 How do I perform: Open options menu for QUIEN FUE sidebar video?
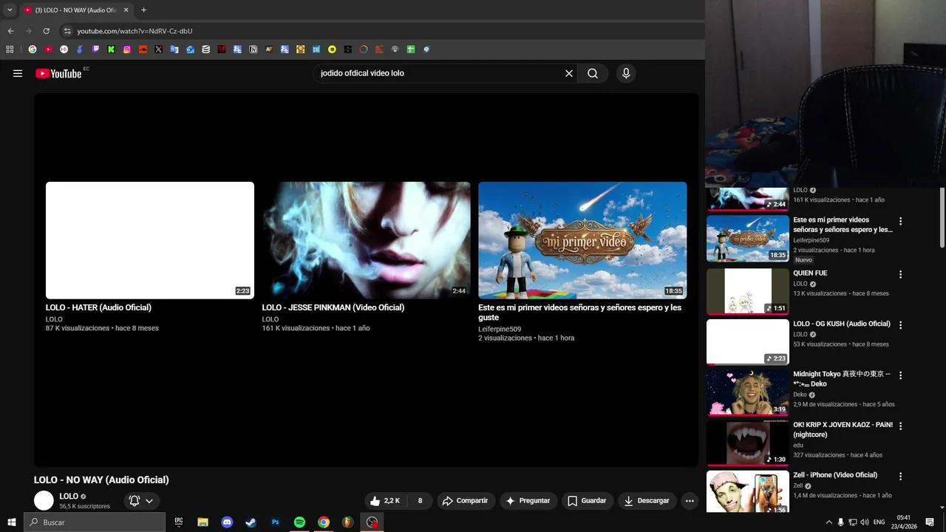pos(900,274)
